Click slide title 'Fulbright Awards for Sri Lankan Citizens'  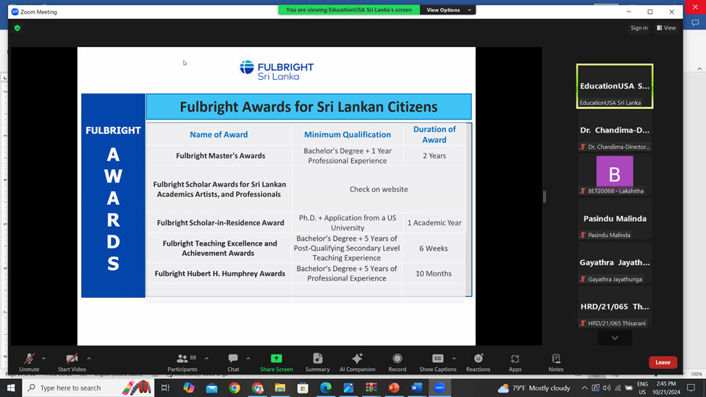coord(309,106)
